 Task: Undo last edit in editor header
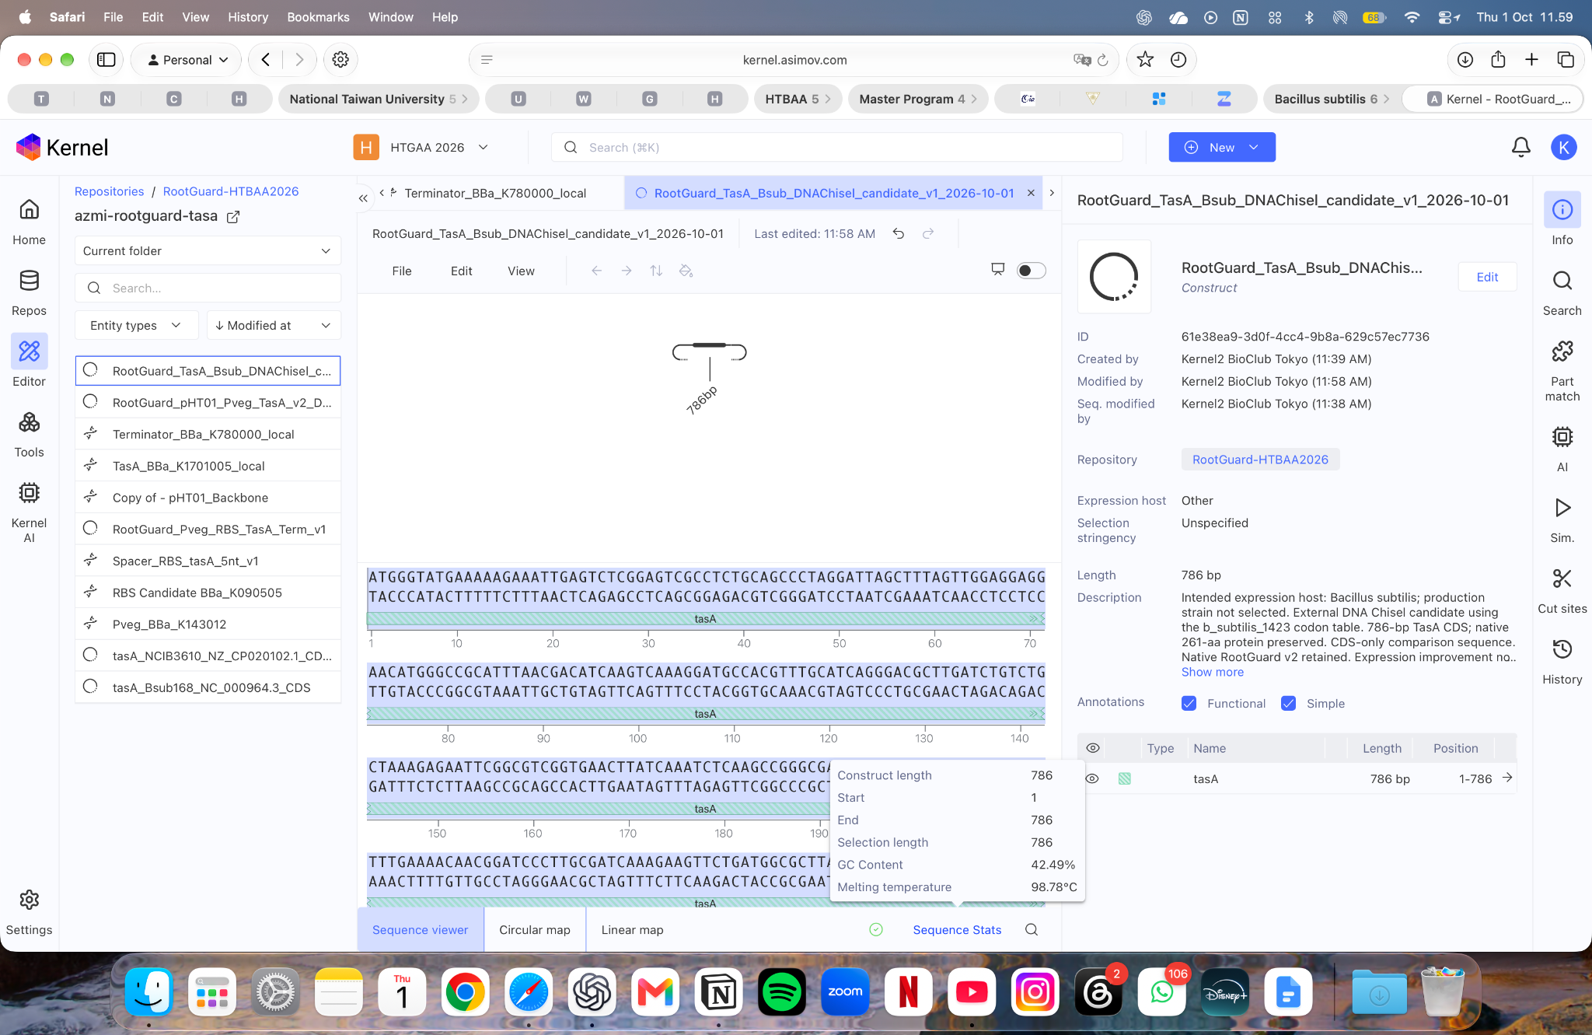(x=898, y=233)
